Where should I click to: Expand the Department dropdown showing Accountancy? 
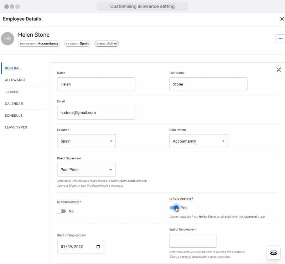point(199,141)
